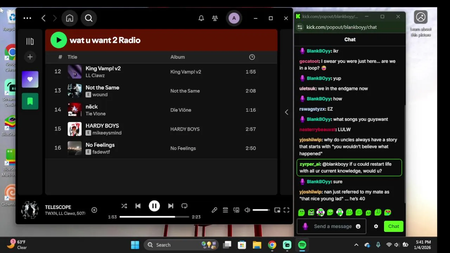Screen dimensions: 450x253
Task: Show hidden system tray icons
Action: coord(356,245)
